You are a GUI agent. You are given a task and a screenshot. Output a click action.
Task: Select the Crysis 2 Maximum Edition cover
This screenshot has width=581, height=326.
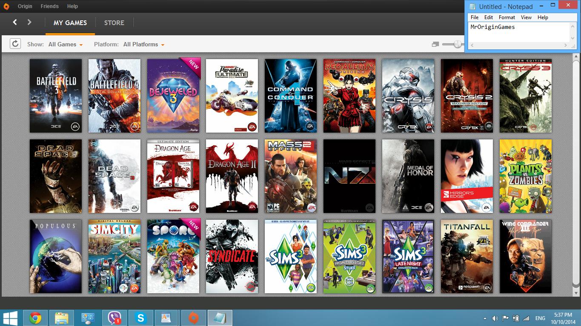(x=467, y=96)
